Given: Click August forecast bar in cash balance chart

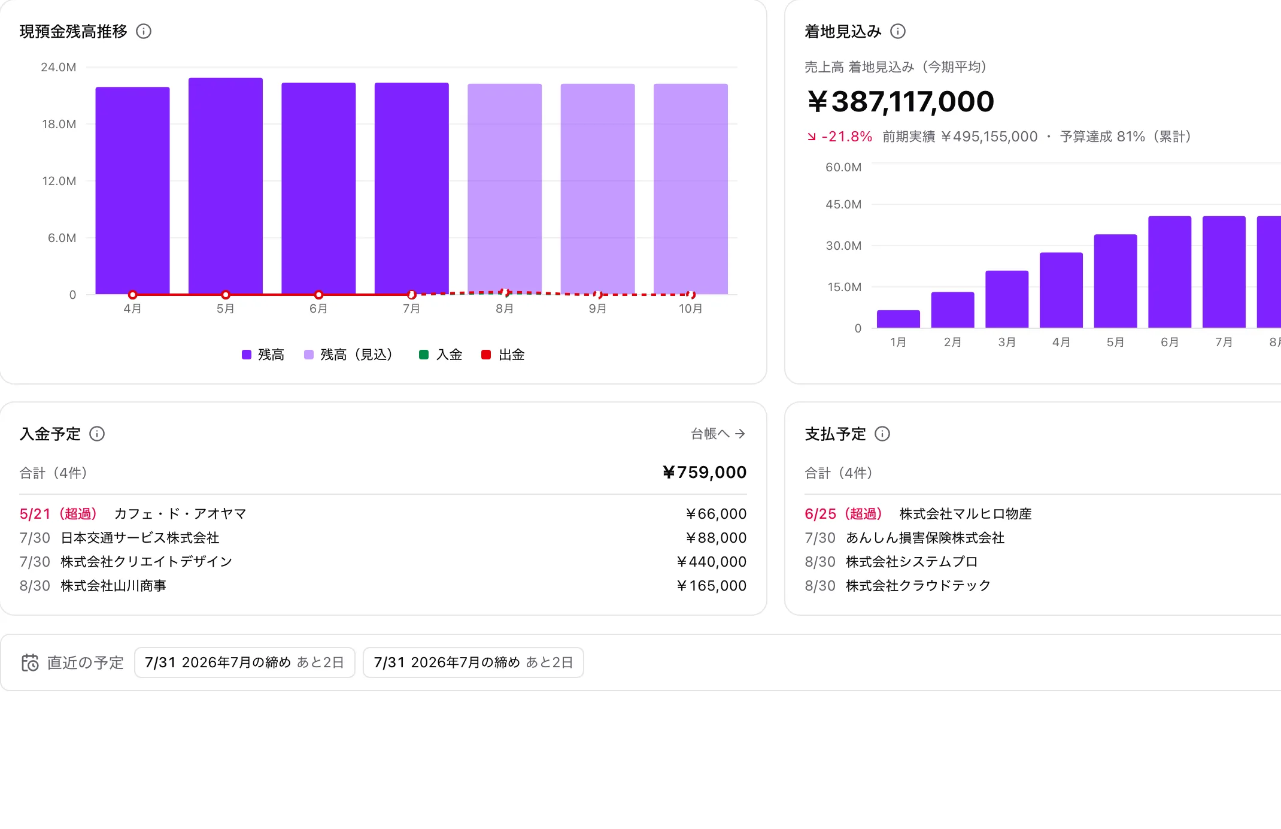Looking at the screenshot, I should [x=505, y=189].
